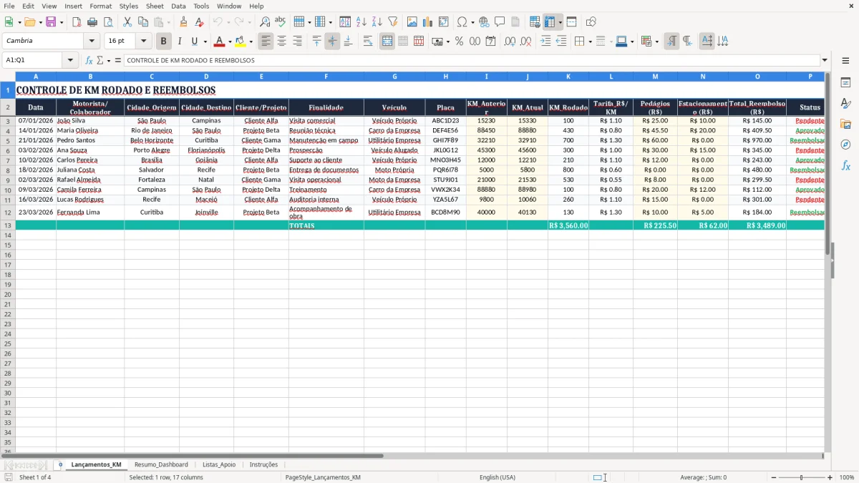
Task: Expand the background color dropdown arrow
Action: tap(251, 42)
